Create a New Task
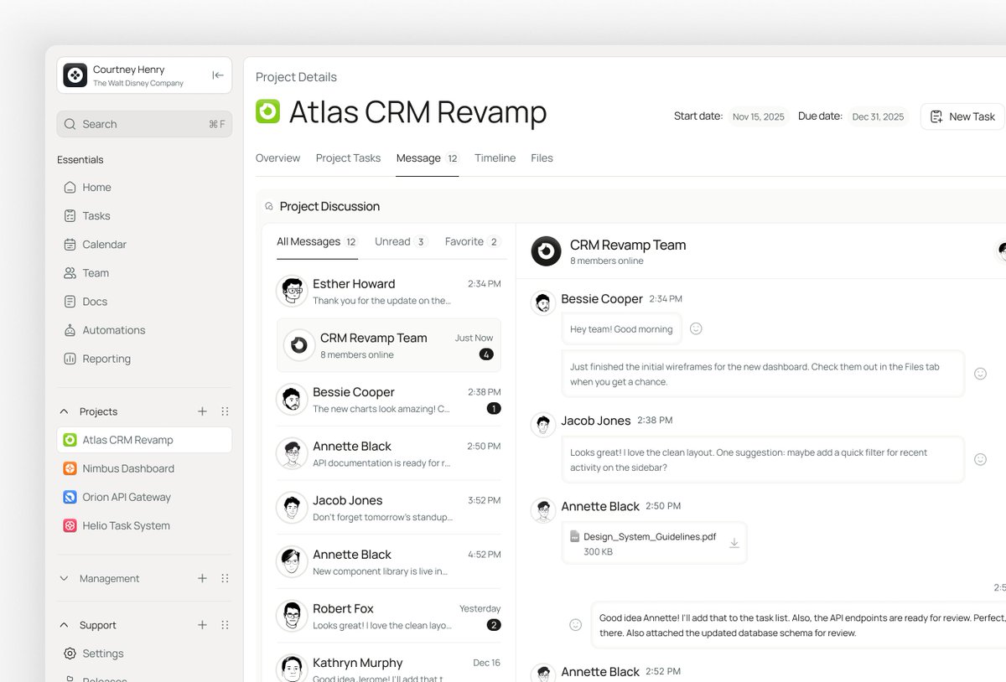 click(x=962, y=116)
